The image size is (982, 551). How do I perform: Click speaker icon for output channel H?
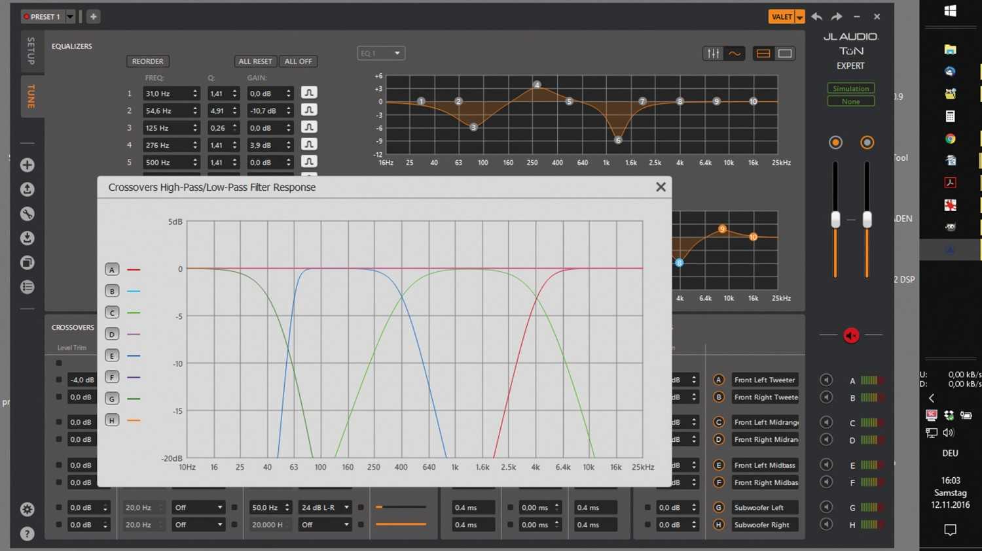point(826,524)
